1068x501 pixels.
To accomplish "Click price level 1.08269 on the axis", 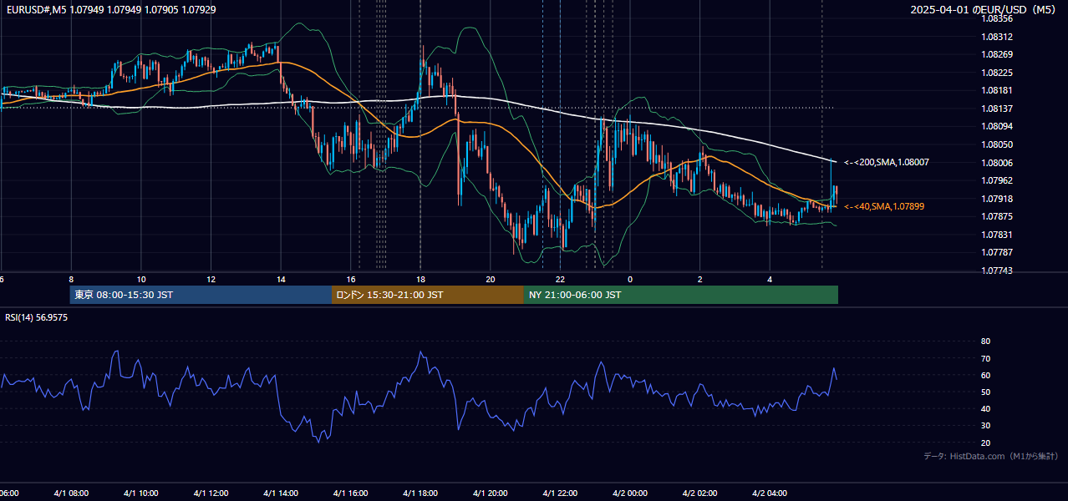I will pyautogui.click(x=997, y=54).
